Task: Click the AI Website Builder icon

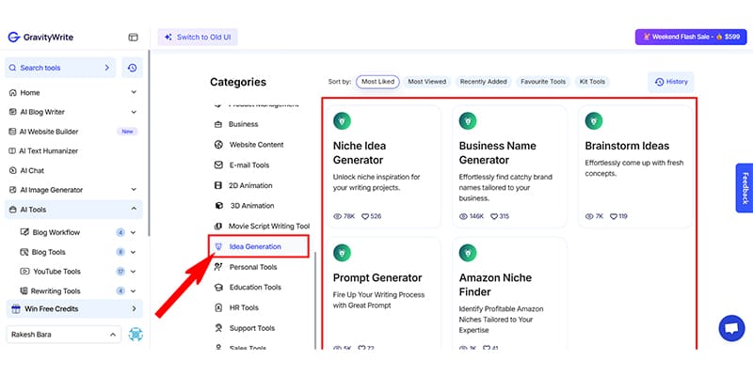Action: (x=13, y=132)
